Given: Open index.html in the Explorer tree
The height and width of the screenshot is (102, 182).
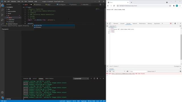Looking at the screenshot, I should pyautogui.click(x=11, y=20).
